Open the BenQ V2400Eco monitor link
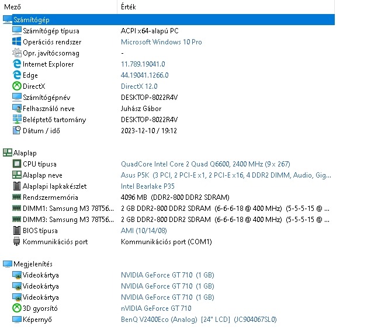371x333 pixels. [199, 320]
